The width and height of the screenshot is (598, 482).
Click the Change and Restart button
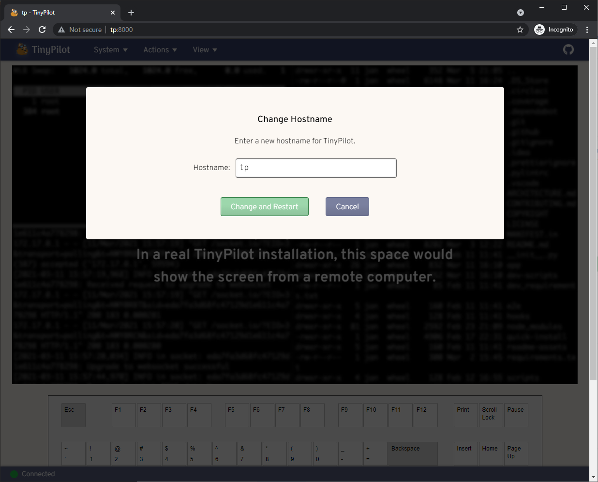[265, 206]
